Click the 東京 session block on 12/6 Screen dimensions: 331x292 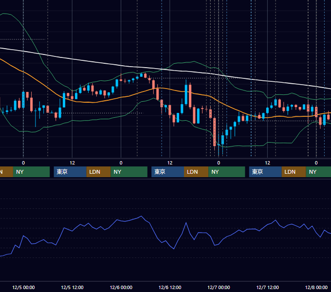167,172
